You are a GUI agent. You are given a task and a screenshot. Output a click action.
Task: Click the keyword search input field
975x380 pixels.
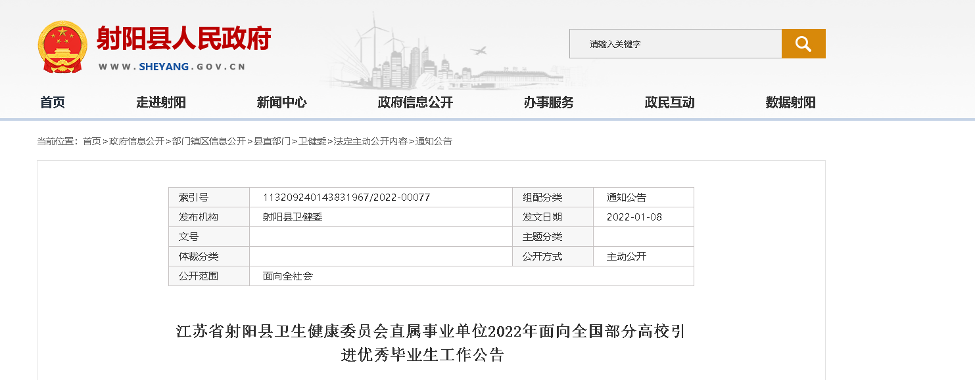(x=675, y=44)
